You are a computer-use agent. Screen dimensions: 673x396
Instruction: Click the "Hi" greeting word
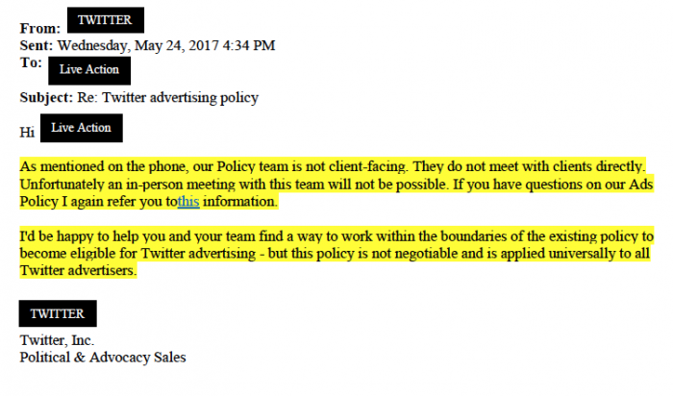point(26,131)
